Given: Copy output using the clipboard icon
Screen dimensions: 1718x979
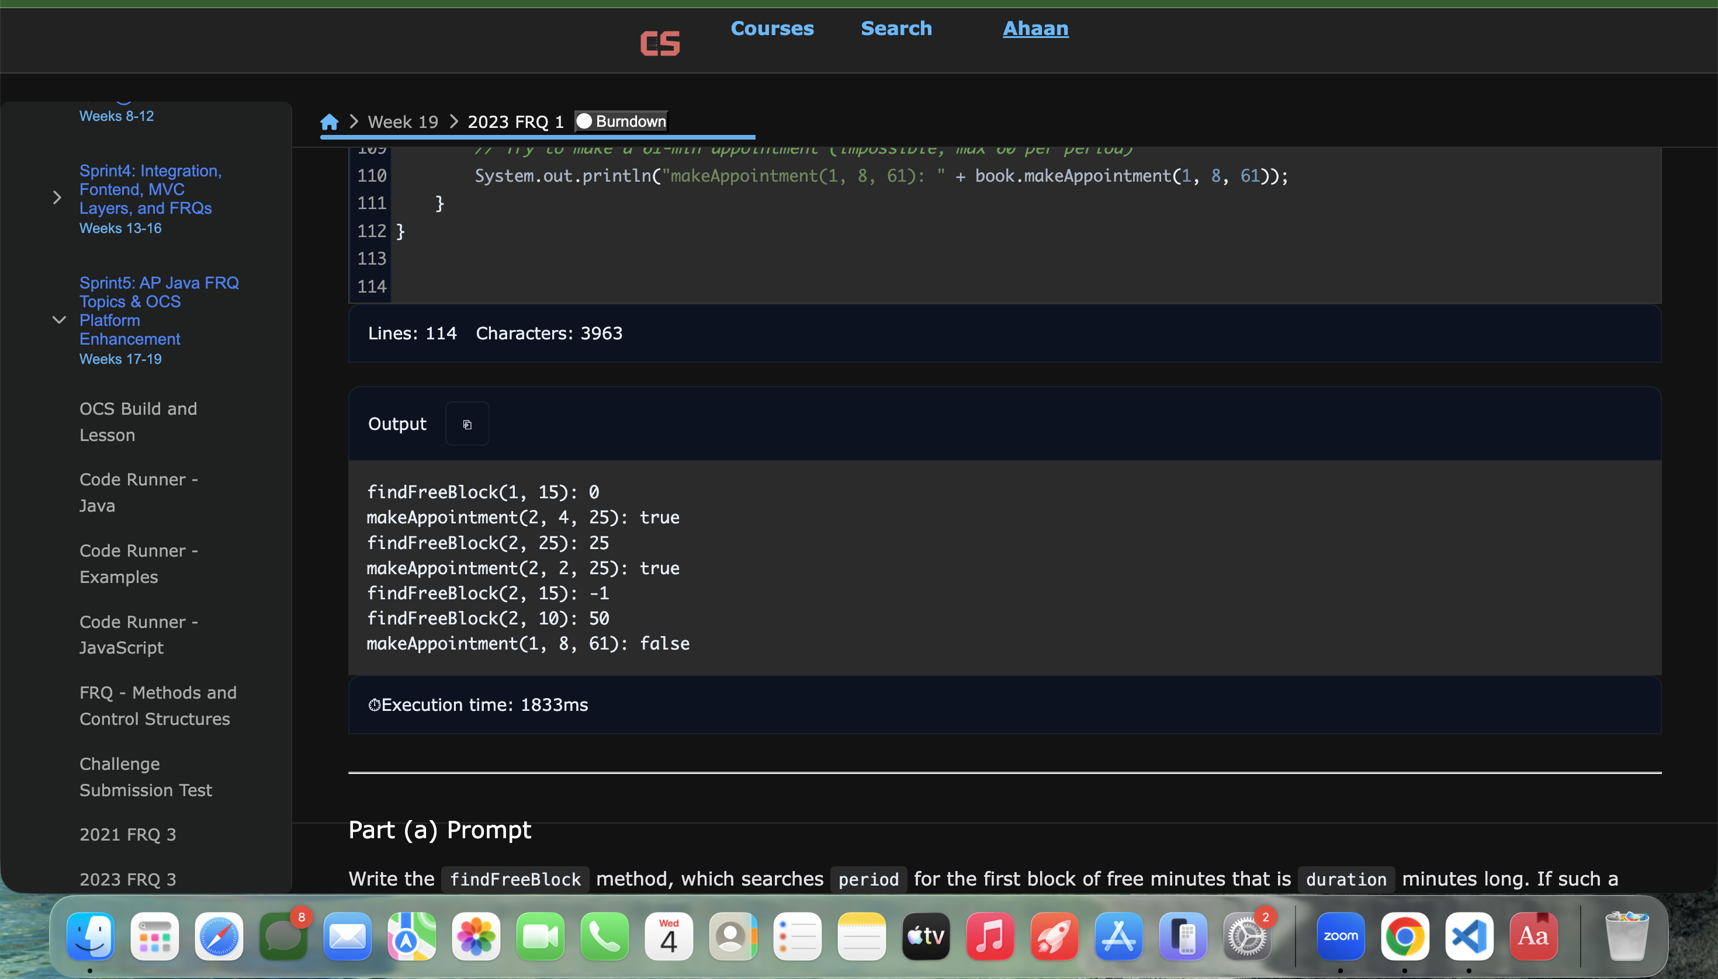Looking at the screenshot, I should click(467, 424).
